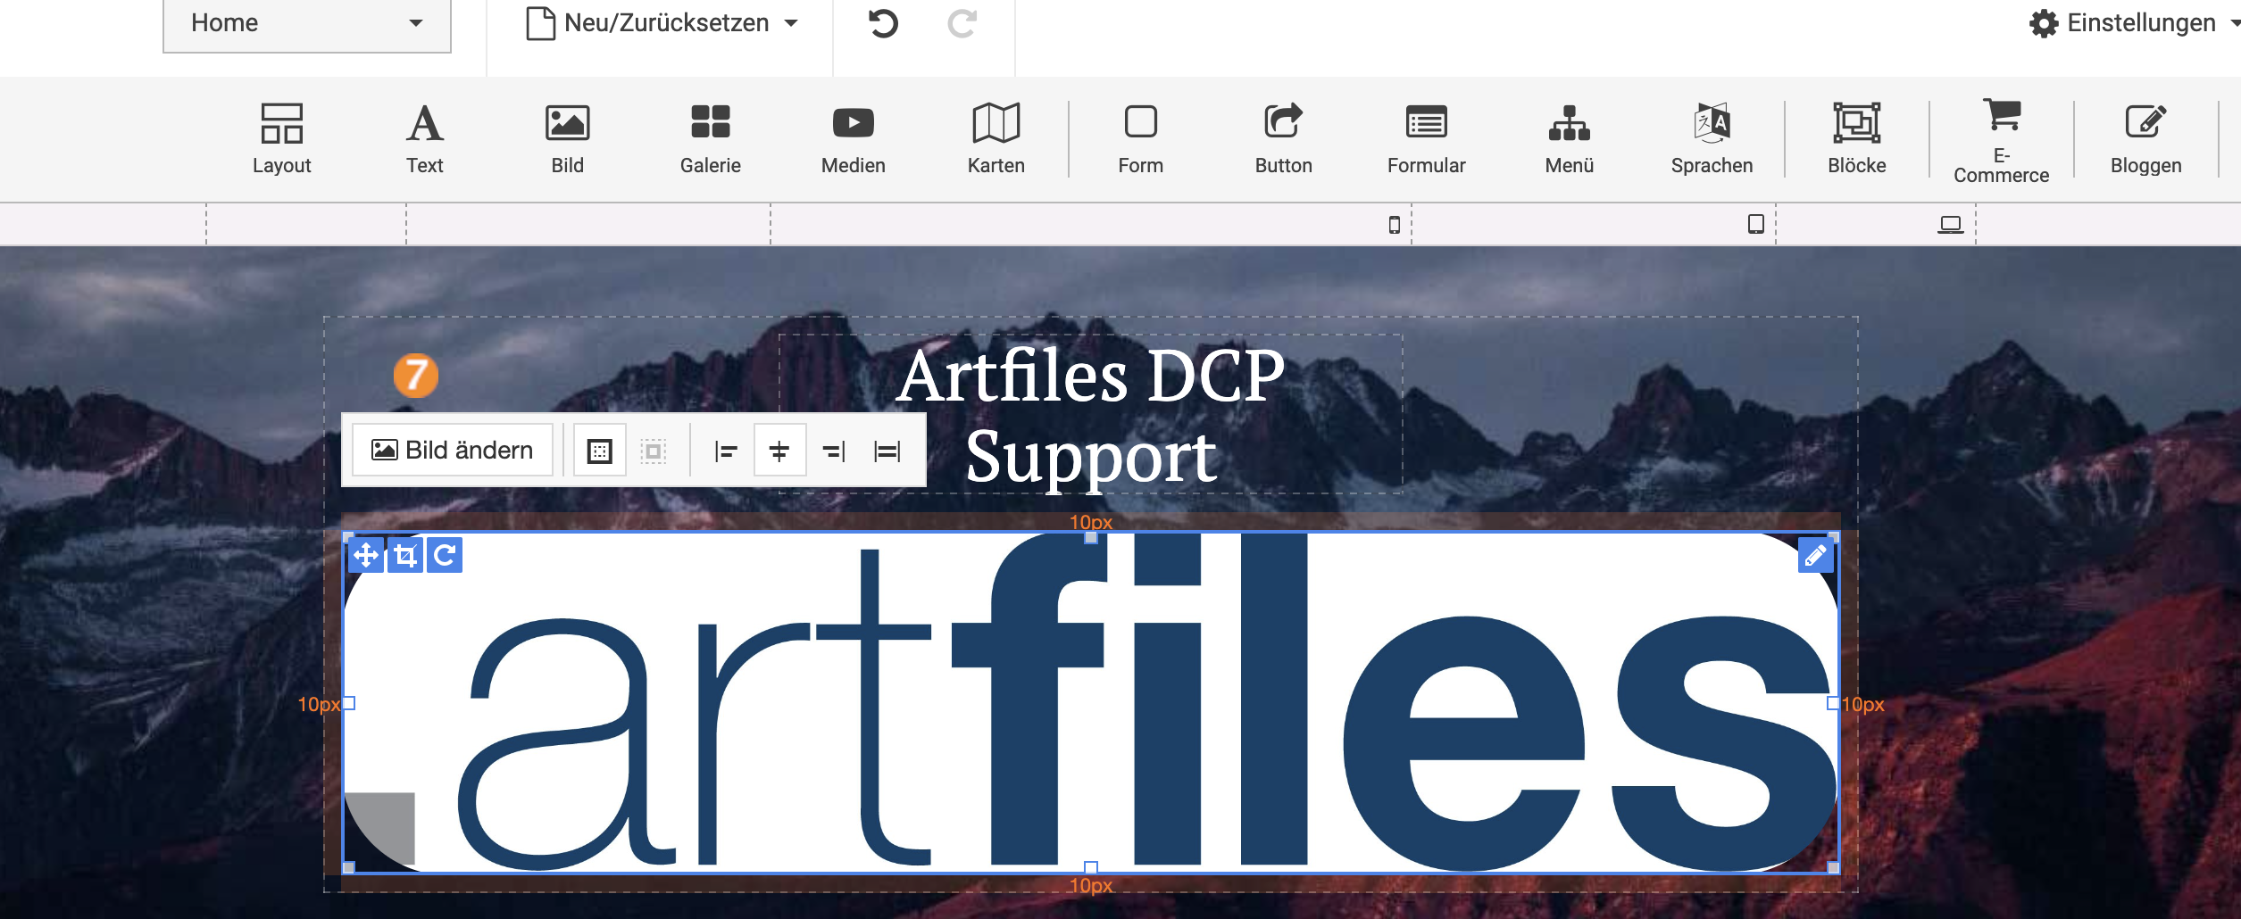Select the Text tool
The width and height of the screenshot is (2241, 919).
[x=424, y=139]
